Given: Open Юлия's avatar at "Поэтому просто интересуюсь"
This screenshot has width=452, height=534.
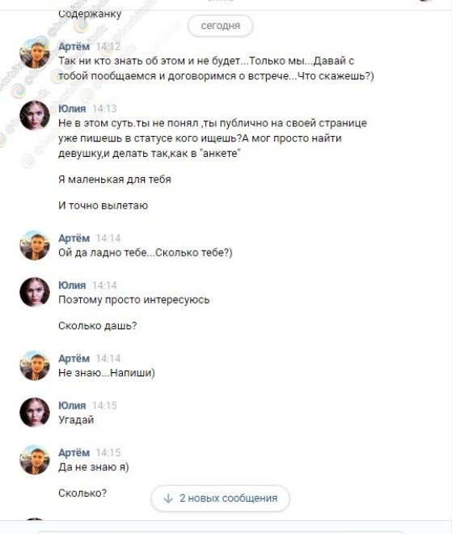Looking at the screenshot, I should tap(35, 292).
